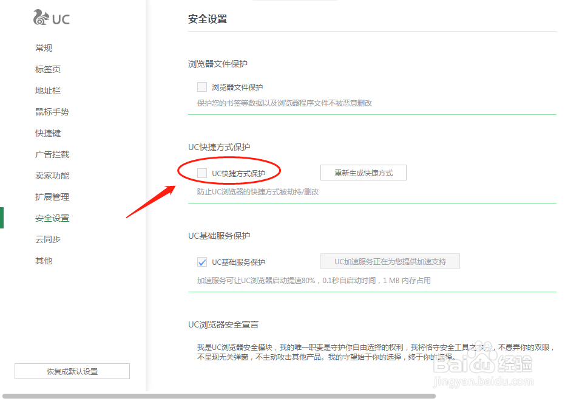Click the 加速服务可让UC浏览器启动提速80% description
The width and height of the screenshot is (565, 401).
click(x=314, y=281)
